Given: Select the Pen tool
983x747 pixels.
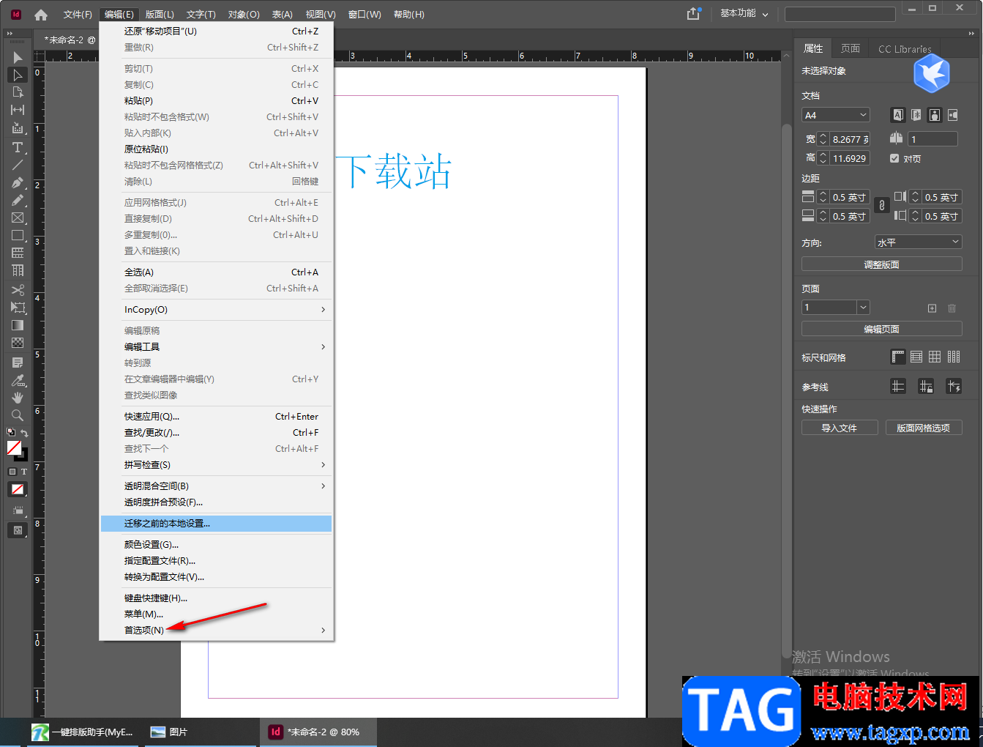Looking at the screenshot, I should (18, 182).
